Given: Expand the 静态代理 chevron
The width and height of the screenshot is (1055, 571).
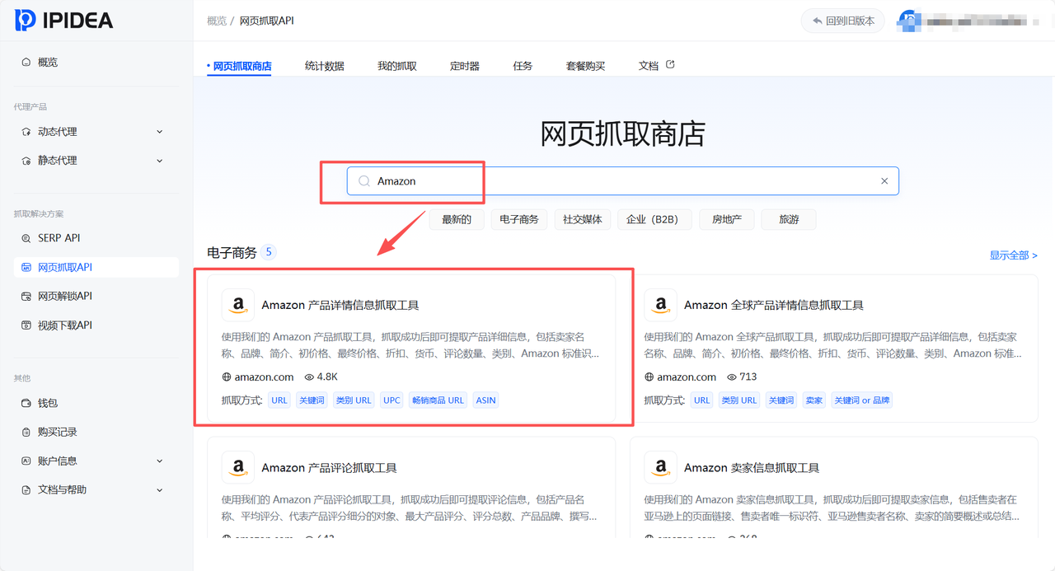Looking at the screenshot, I should [x=160, y=161].
